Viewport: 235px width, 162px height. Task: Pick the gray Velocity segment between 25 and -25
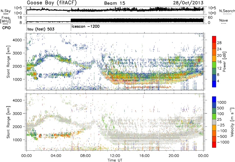tap(214, 122)
